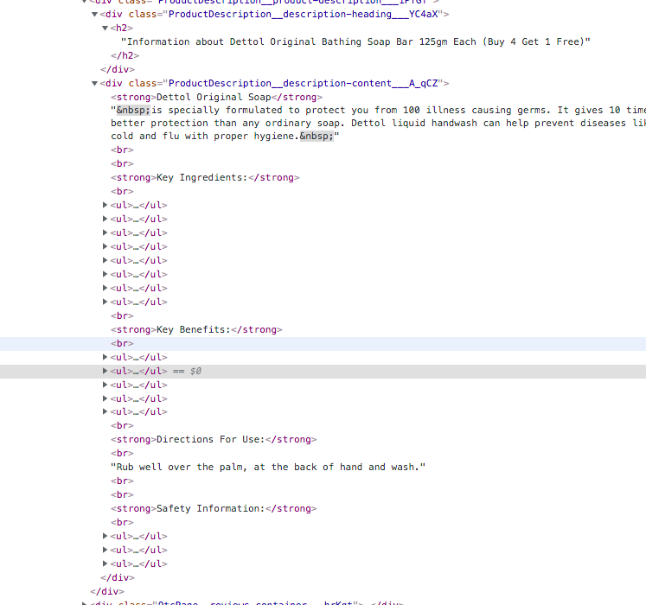Select text "Rub well over the palm"
Screen dimensions: 646x605
tap(268, 467)
